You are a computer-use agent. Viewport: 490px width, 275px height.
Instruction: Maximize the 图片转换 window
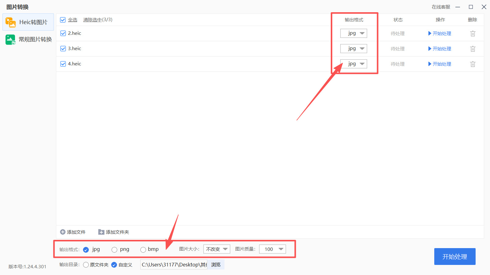click(471, 7)
